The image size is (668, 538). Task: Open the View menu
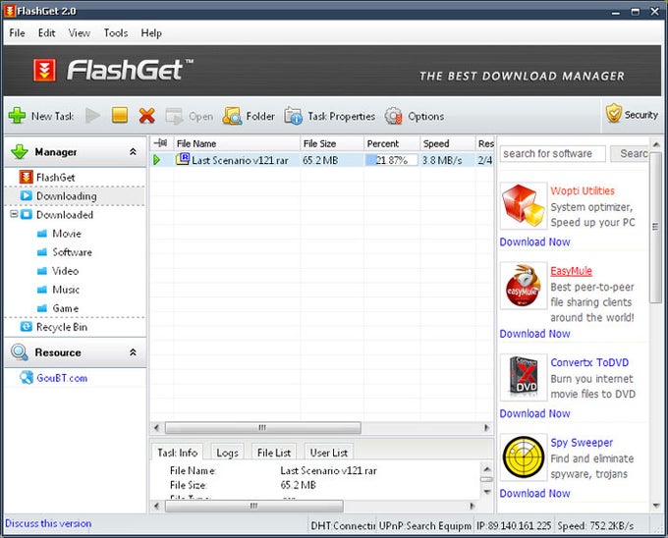pyautogui.click(x=80, y=32)
